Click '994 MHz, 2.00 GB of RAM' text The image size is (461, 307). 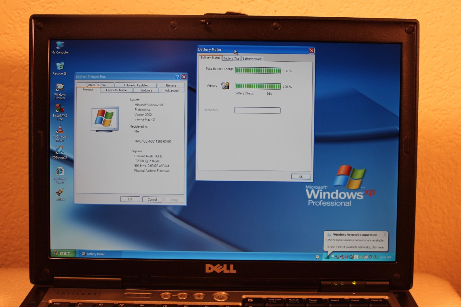pyautogui.click(x=152, y=166)
